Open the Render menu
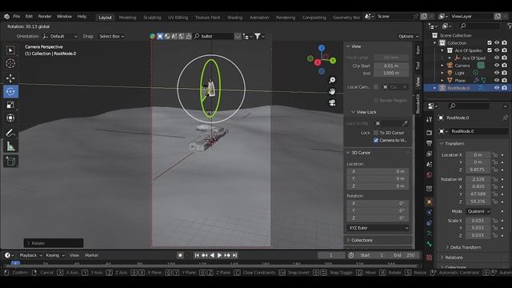512x288 pixels. (45, 16)
